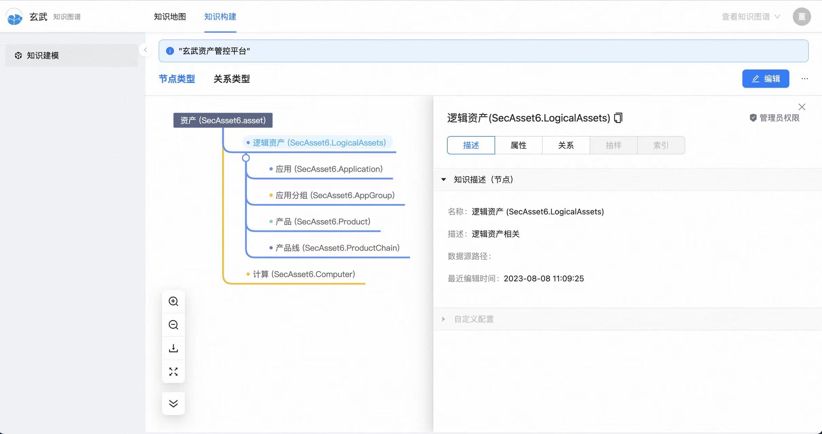Click the info icon in the banner
The height and width of the screenshot is (434, 822).
point(170,51)
